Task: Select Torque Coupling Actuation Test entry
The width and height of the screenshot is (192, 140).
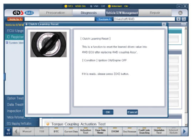Action: (x=79, y=124)
